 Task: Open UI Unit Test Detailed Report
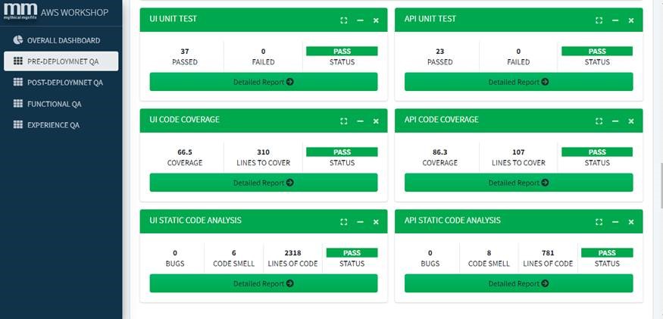tap(264, 82)
